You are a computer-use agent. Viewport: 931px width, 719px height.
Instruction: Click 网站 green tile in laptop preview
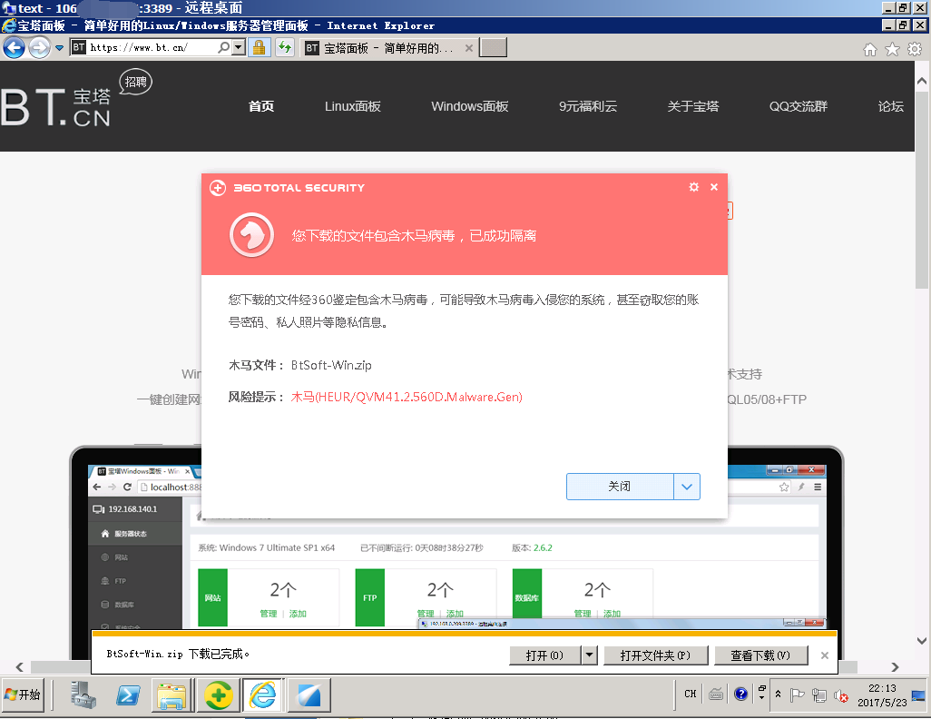[x=212, y=597]
